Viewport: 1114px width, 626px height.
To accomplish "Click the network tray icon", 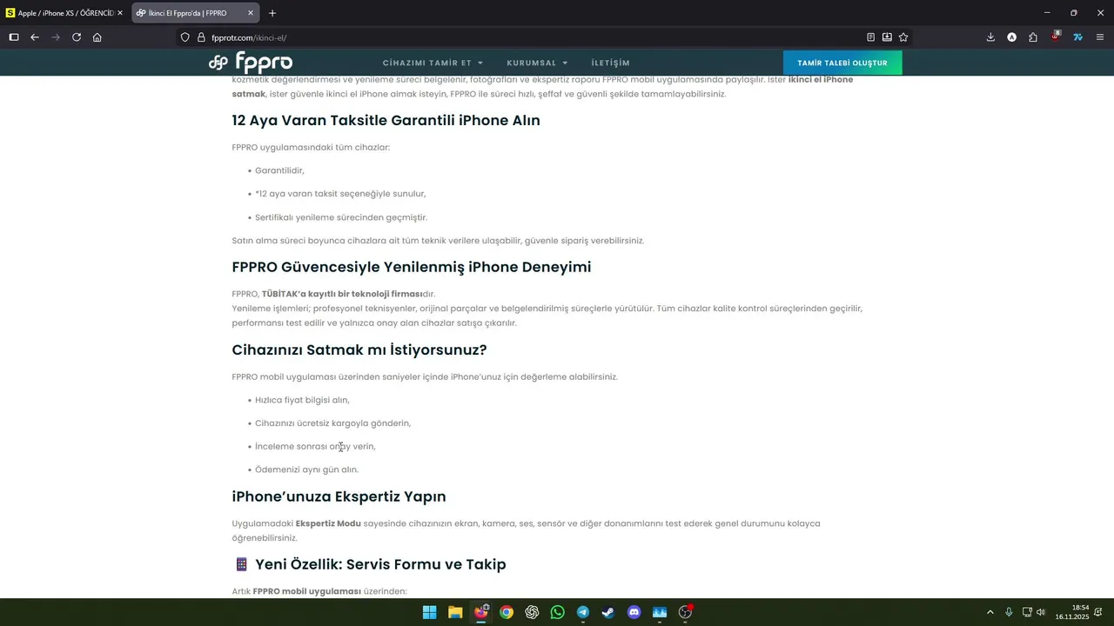I will click(x=1027, y=612).
